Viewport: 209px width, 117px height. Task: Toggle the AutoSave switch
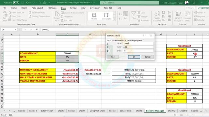16,3
